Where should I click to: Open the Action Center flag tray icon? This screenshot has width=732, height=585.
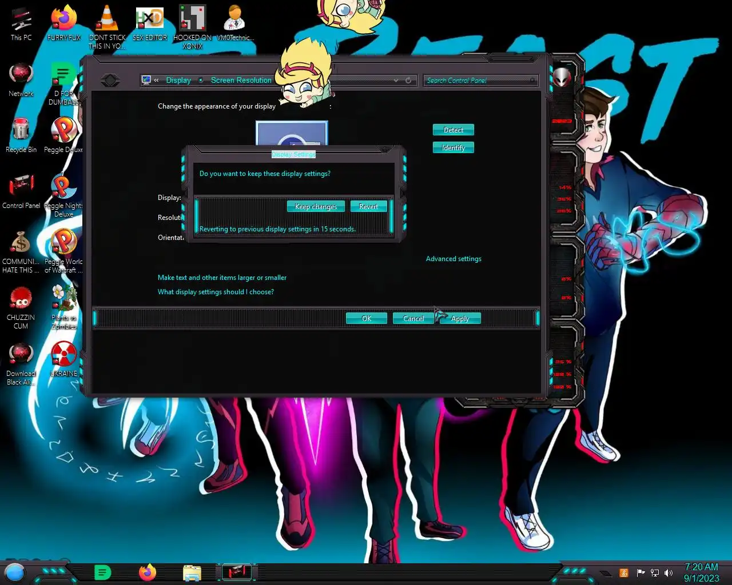[x=640, y=572]
